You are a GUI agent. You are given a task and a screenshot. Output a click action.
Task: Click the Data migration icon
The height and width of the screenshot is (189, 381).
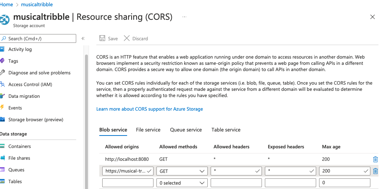(x=2, y=96)
